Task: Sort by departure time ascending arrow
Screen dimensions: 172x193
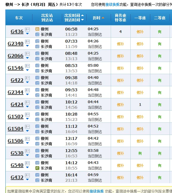Action: click(82, 15)
